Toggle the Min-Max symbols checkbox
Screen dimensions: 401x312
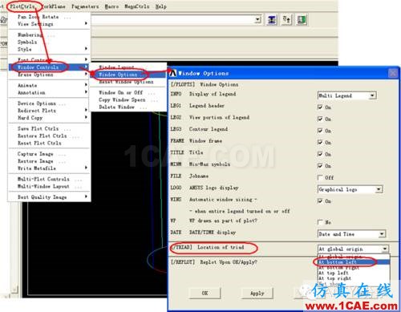(x=320, y=166)
